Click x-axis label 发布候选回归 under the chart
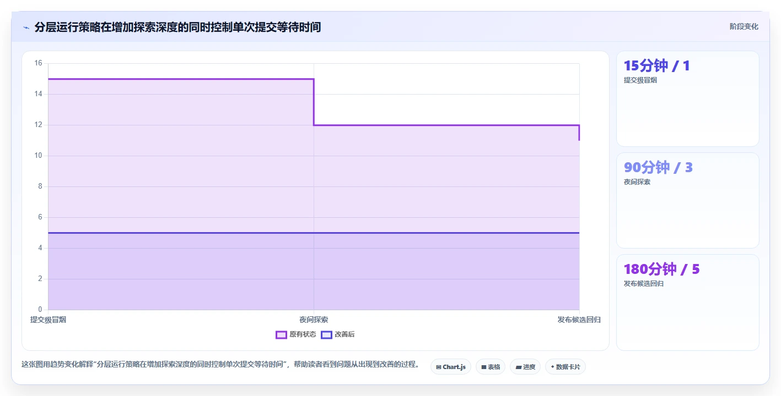The width and height of the screenshot is (781, 396). [579, 320]
